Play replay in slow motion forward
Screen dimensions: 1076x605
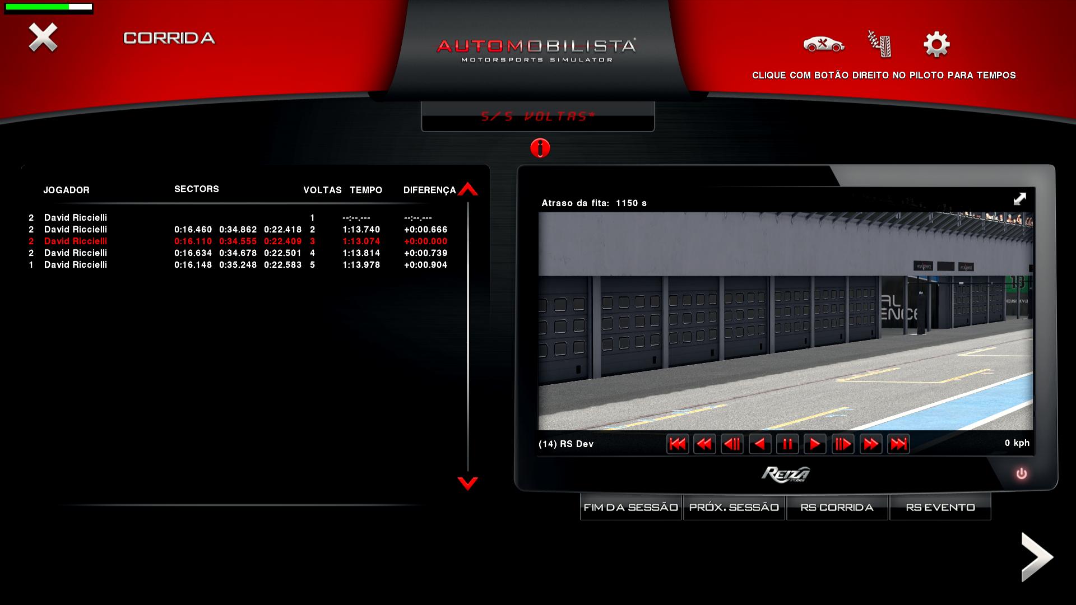[x=843, y=444]
